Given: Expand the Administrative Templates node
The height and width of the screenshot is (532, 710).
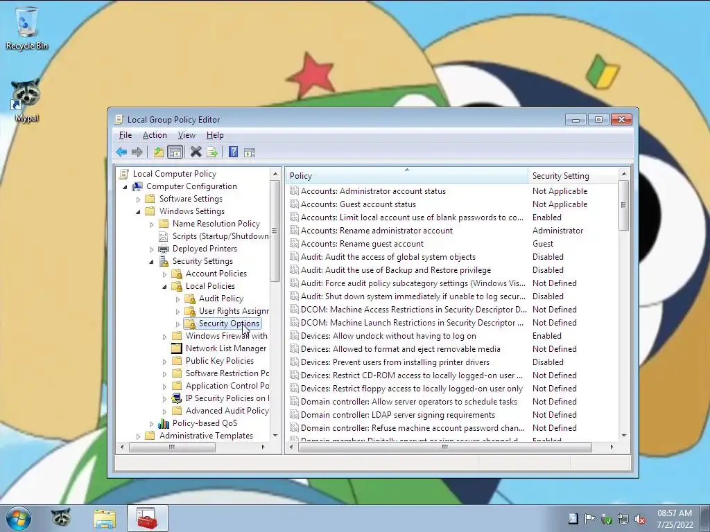Looking at the screenshot, I should (139, 436).
